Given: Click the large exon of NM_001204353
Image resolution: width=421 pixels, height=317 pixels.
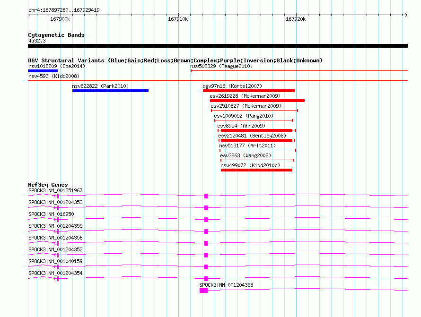Looking at the screenshot, I should [x=206, y=208].
